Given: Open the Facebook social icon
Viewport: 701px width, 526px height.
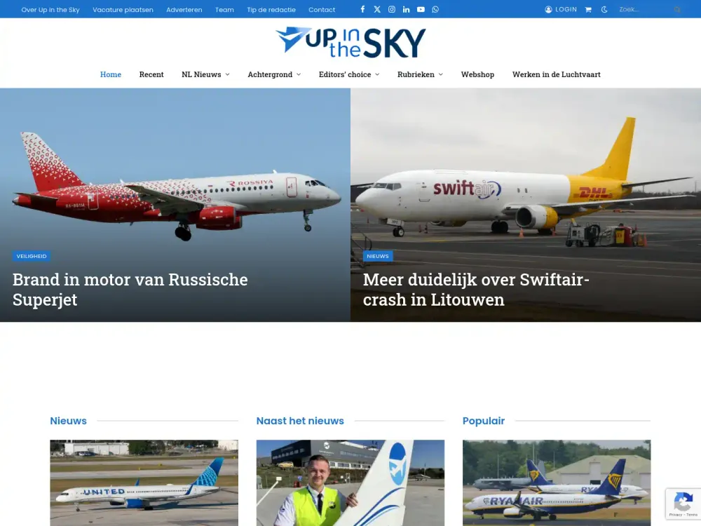Looking at the screenshot, I should [x=362, y=9].
